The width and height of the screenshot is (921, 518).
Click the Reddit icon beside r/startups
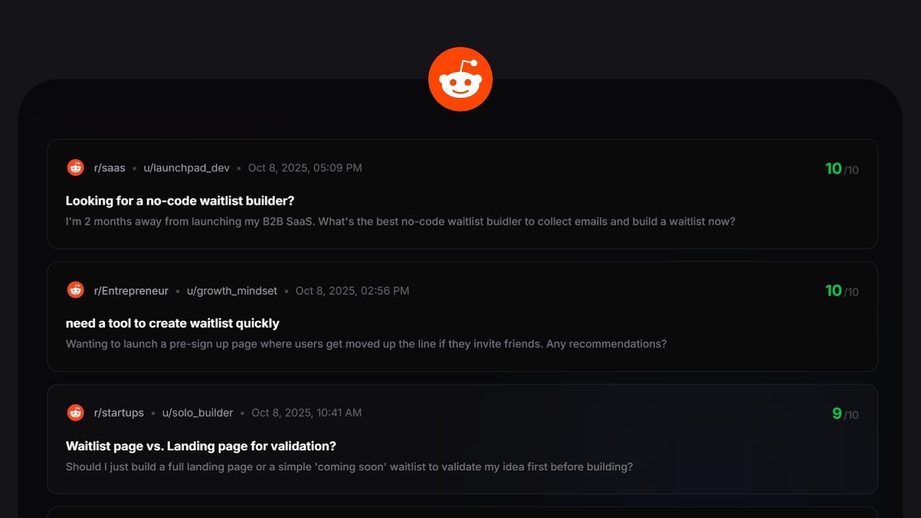[x=76, y=412]
